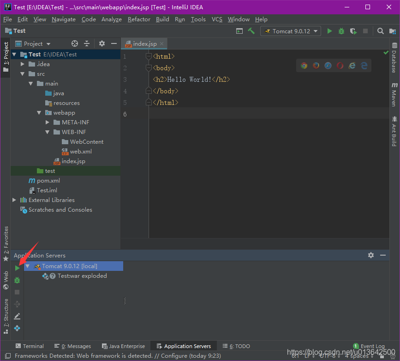Open page in Firefox browser icon
This screenshot has height=361, width=400.
tap(316, 66)
